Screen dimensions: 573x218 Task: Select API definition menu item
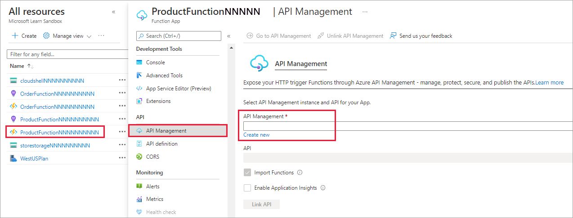coord(161,144)
